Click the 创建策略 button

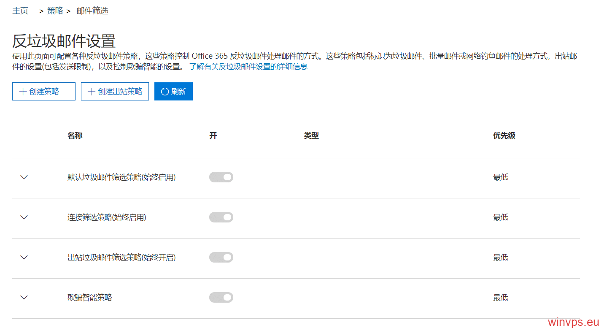pyautogui.click(x=44, y=92)
